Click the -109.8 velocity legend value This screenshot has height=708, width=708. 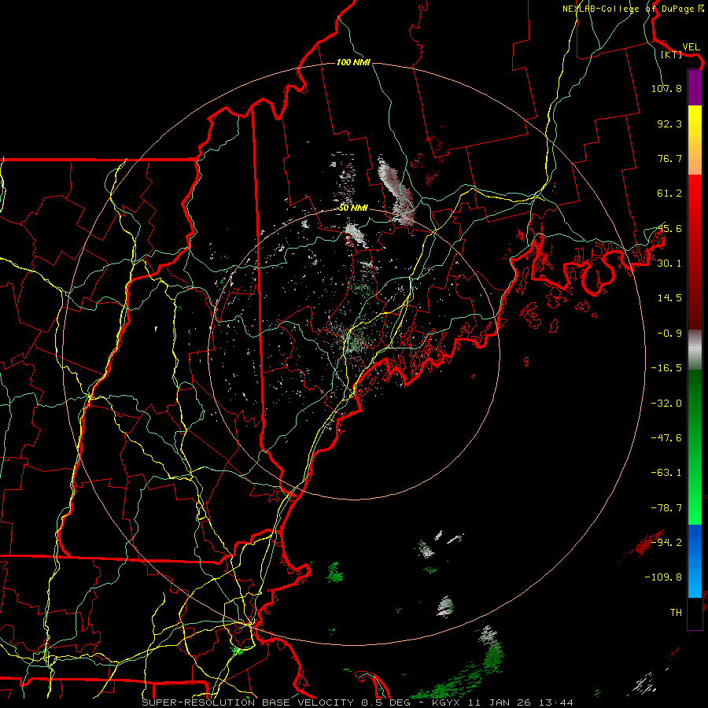point(663,577)
